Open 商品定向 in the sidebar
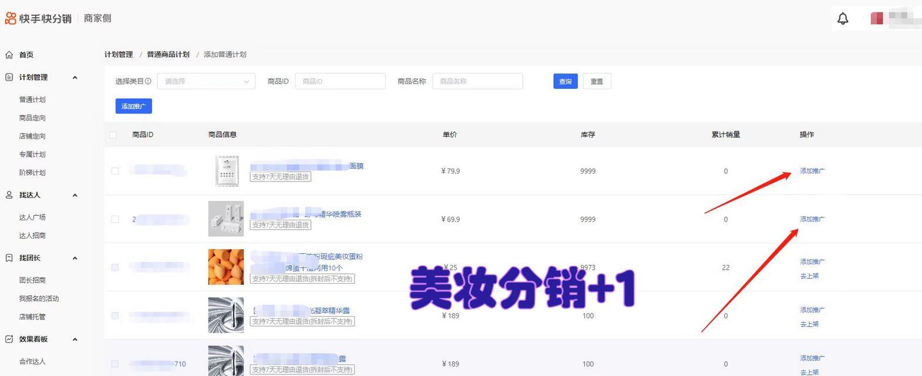The image size is (922, 376). point(32,117)
